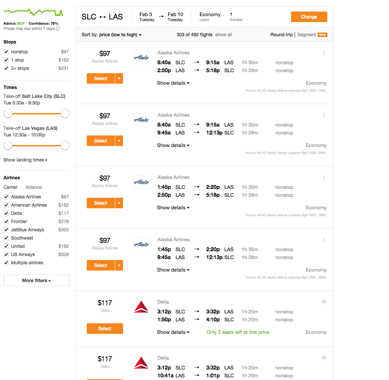Open Select arrow menu for 1:45p/9:45a flight
The height and width of the screenshot is (380, 389).
[x=119, y=265]
